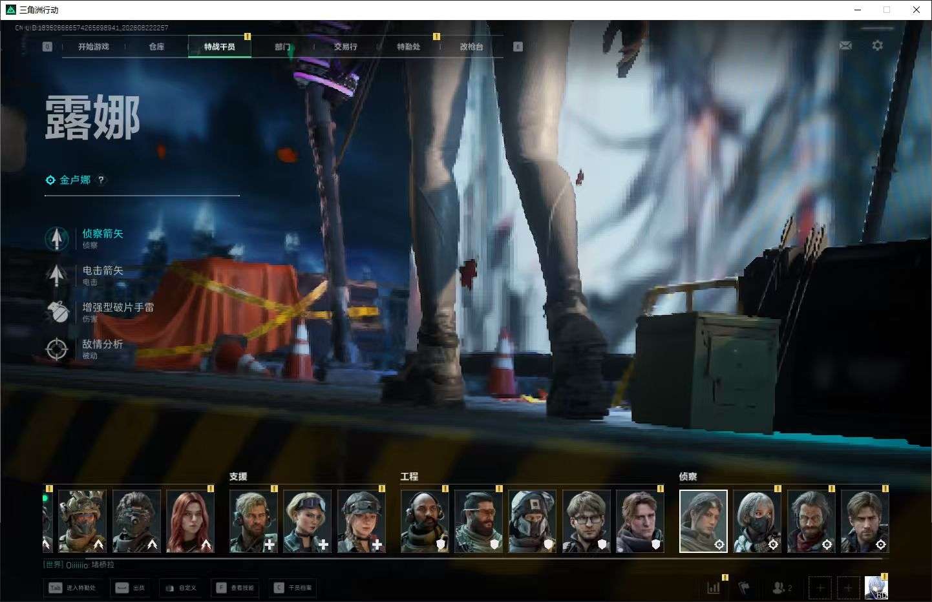The height and width of the screenshot is (602, 932).
Task: Select the engineer operator with black-rimmed glasses
Action: (586, 521)
